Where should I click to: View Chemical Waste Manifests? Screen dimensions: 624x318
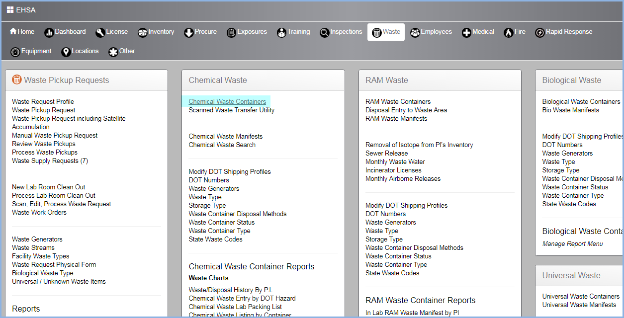tap(226, 137)
